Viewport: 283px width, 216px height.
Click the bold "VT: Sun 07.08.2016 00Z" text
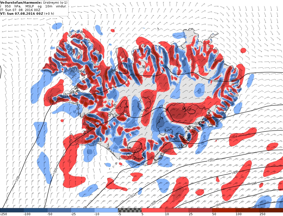tap(22, 14)
